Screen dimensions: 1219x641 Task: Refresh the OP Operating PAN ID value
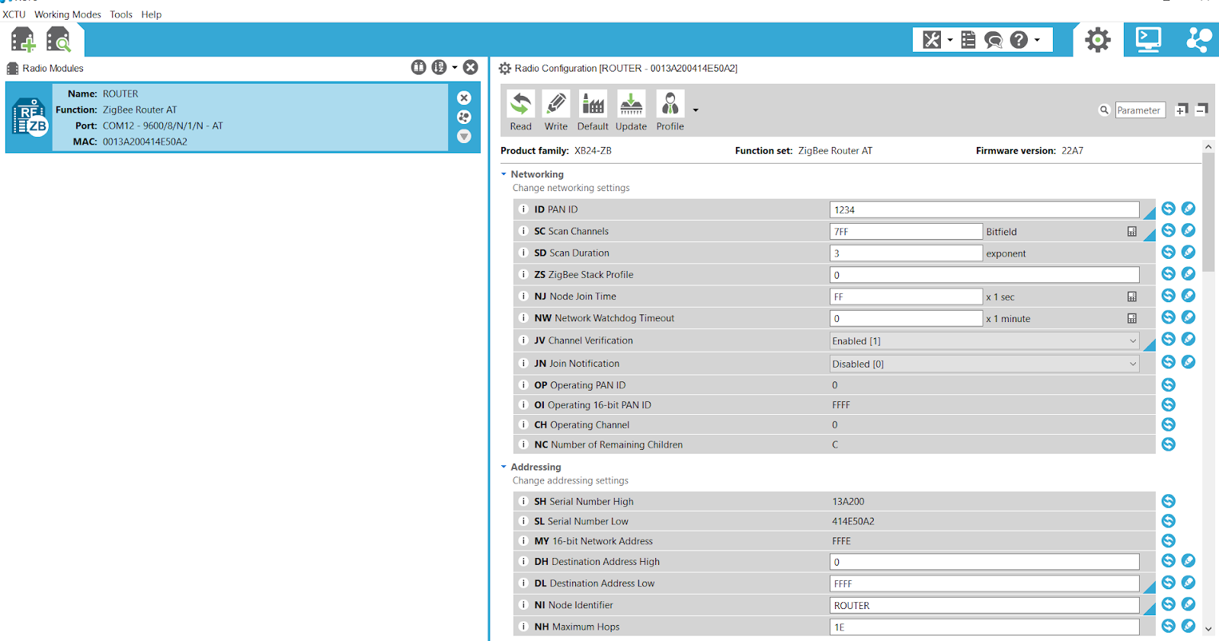pyautogui.click(x=1169, y=385)
